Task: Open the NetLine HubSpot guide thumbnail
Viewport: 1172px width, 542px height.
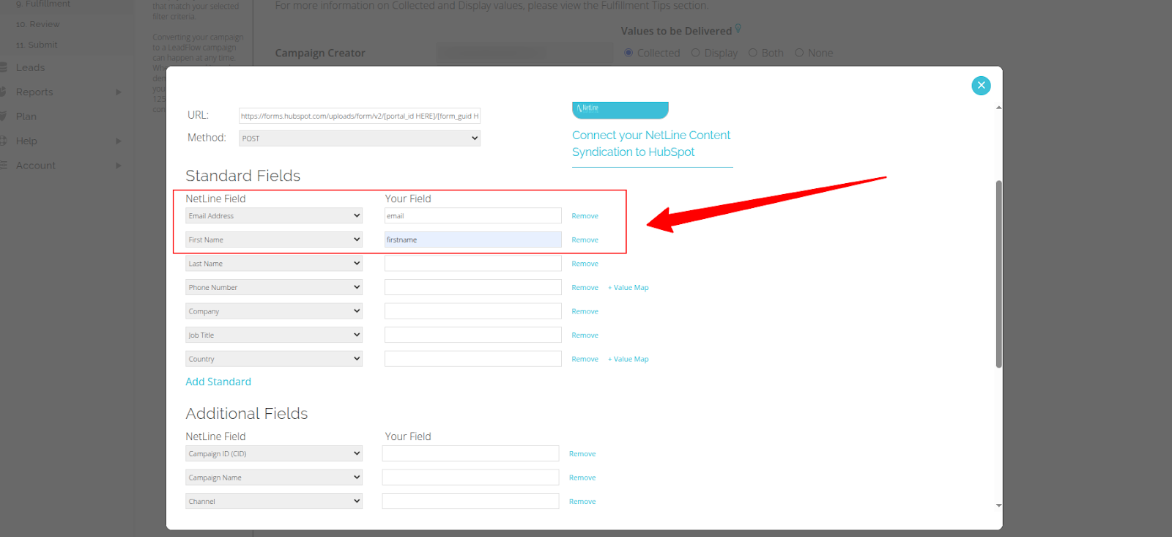Action: click(620, 110)
